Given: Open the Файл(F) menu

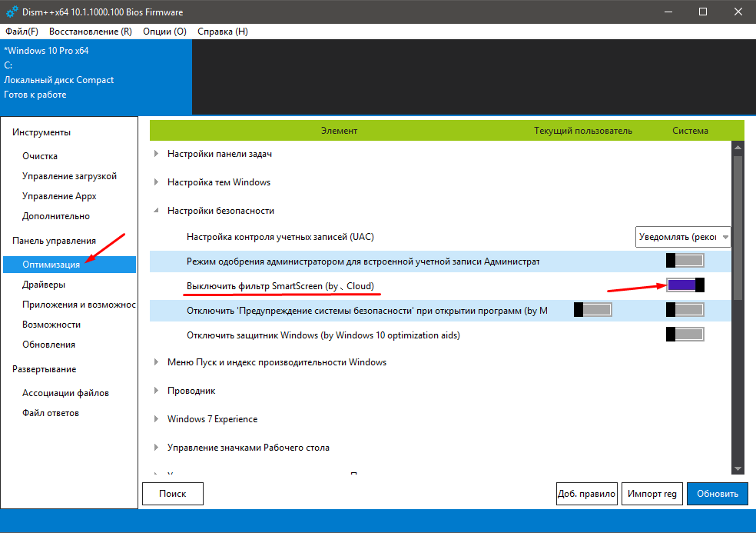Looking at the screenshot, I should pos(22,32).
